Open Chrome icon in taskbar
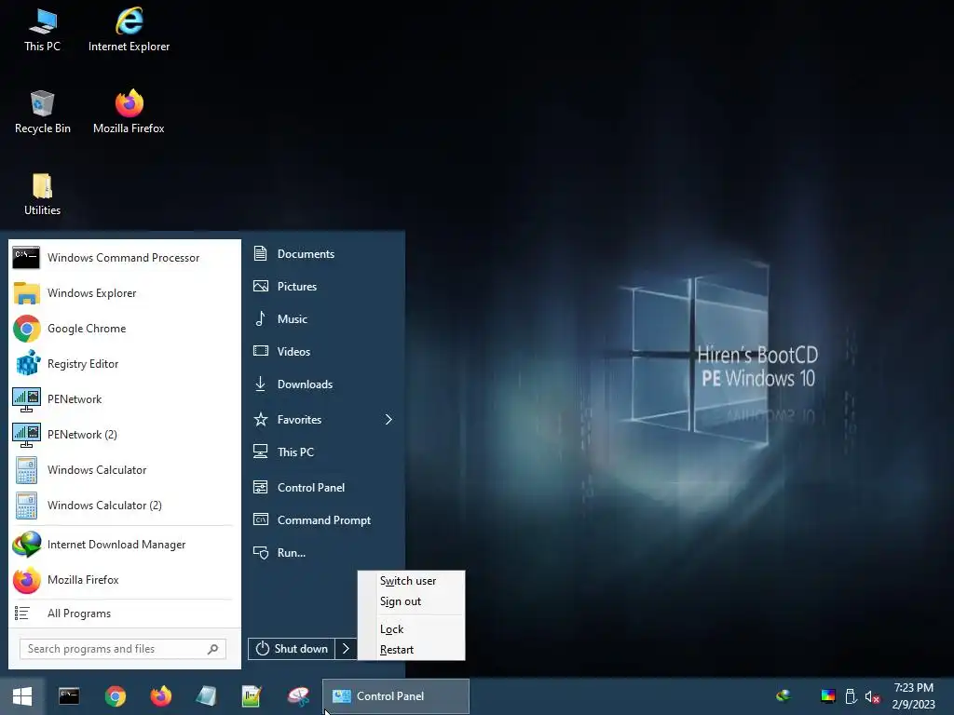 (115, 696)
